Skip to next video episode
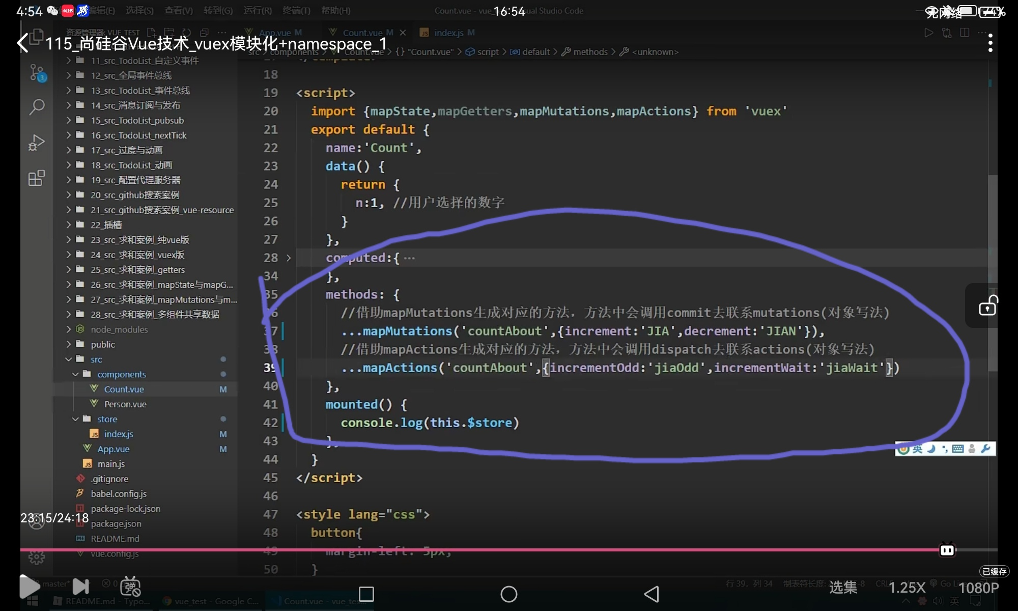The height and width of the screenshot is (611, 1018). click(x=80, y=587)
